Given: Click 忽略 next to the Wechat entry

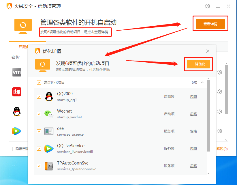Looking at the screenshot, I should 193,114.
